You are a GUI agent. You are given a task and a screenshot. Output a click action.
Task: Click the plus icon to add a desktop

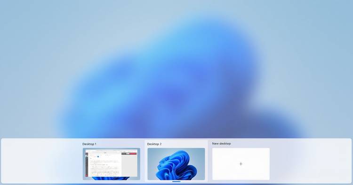pyautogui.click(x=241, y=164)
